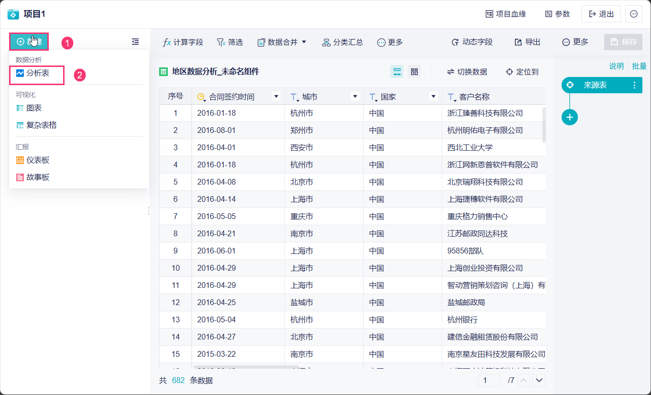Click 导出 to export data
This screenshot has width=651, height=395.
(x=527, y=42)
